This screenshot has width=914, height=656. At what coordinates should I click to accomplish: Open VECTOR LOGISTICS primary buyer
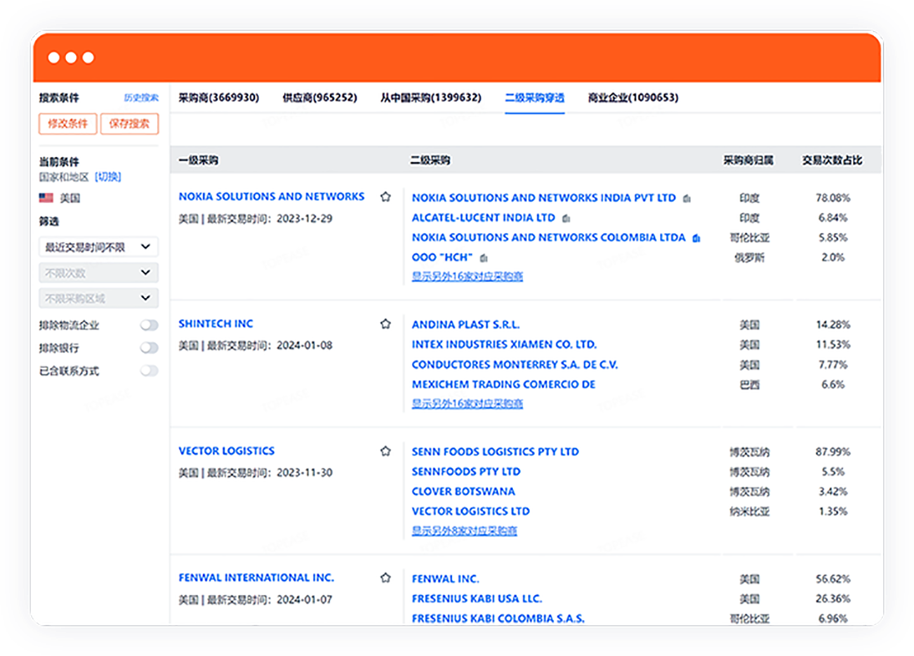pyautogui.click(x=227, y=451)
